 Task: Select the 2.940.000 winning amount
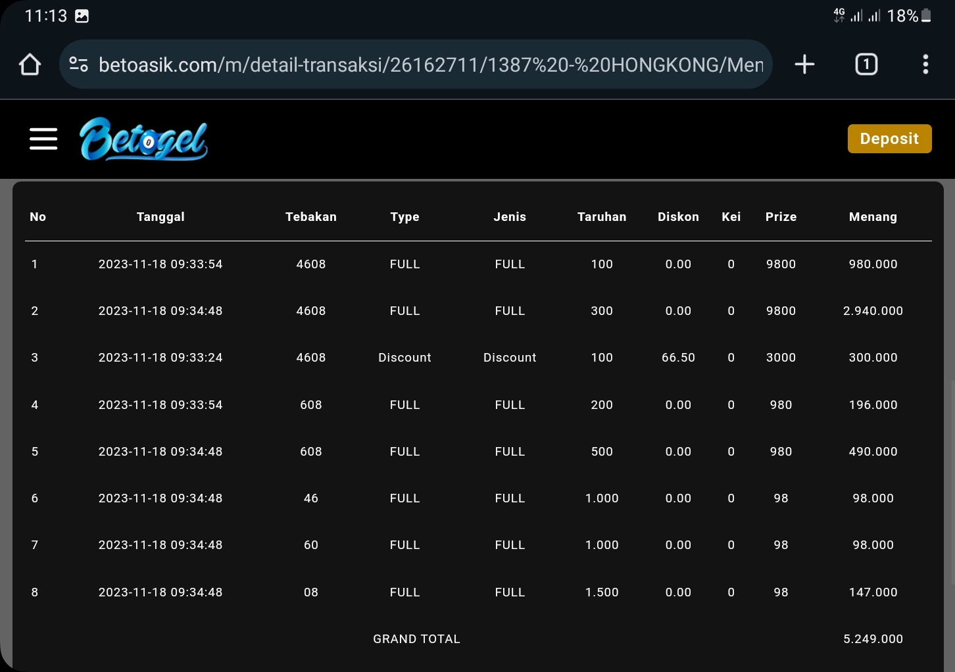tap(873, 311)
